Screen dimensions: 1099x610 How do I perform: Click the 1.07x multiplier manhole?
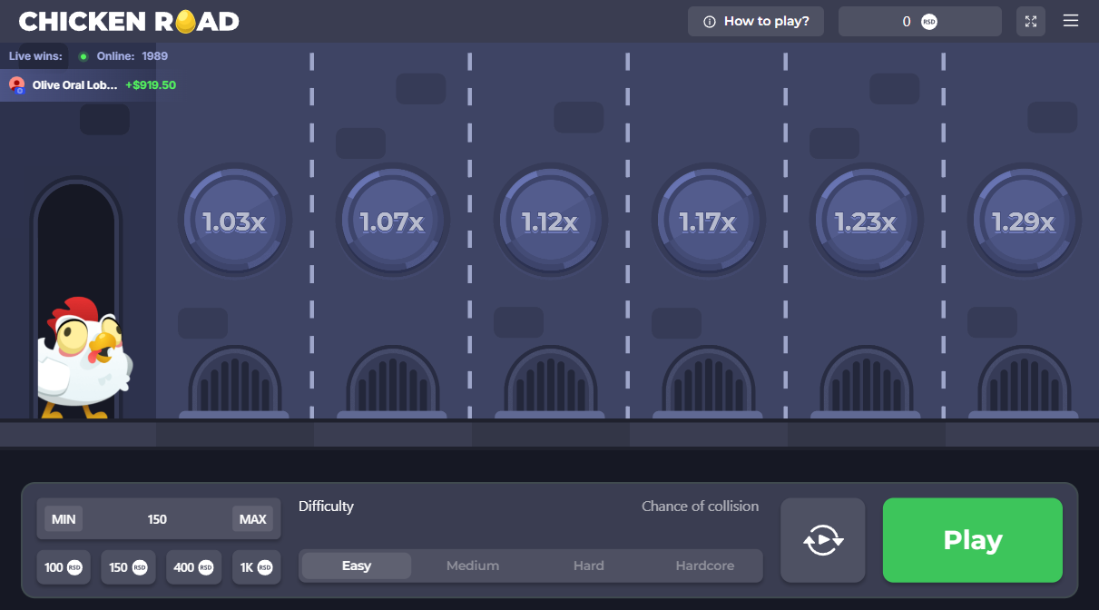[392, 221]
